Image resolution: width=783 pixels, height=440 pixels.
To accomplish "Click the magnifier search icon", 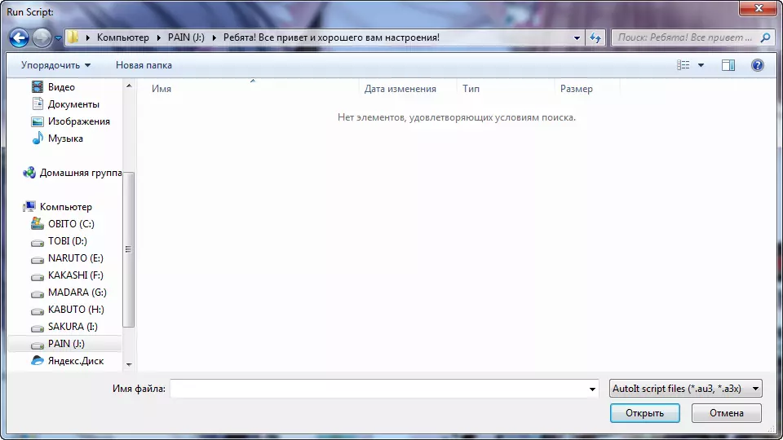I will [765, 37].
